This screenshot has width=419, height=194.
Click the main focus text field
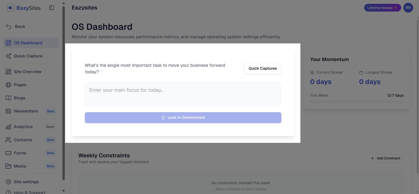183,94
